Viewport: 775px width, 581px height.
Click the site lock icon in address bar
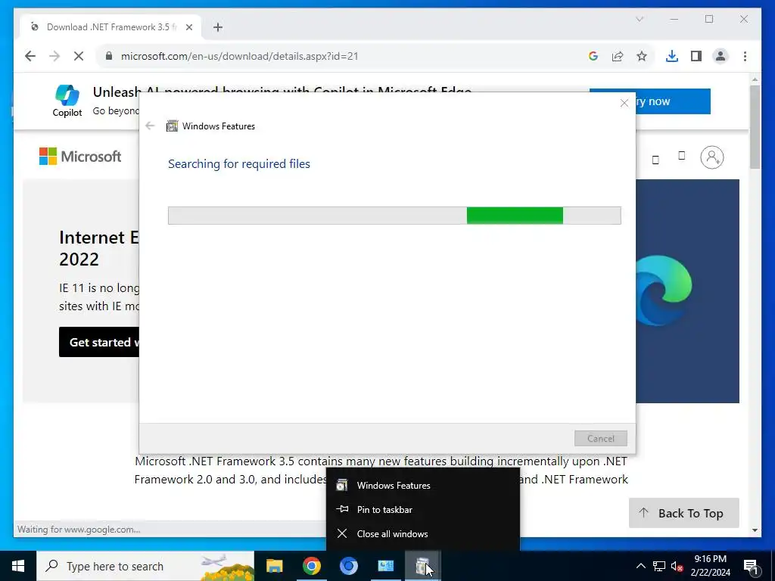109,56
